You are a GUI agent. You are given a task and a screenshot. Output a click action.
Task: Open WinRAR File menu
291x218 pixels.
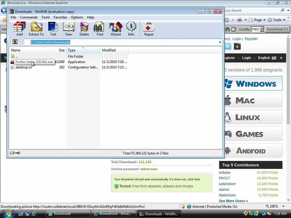click(x=13, y=17)
